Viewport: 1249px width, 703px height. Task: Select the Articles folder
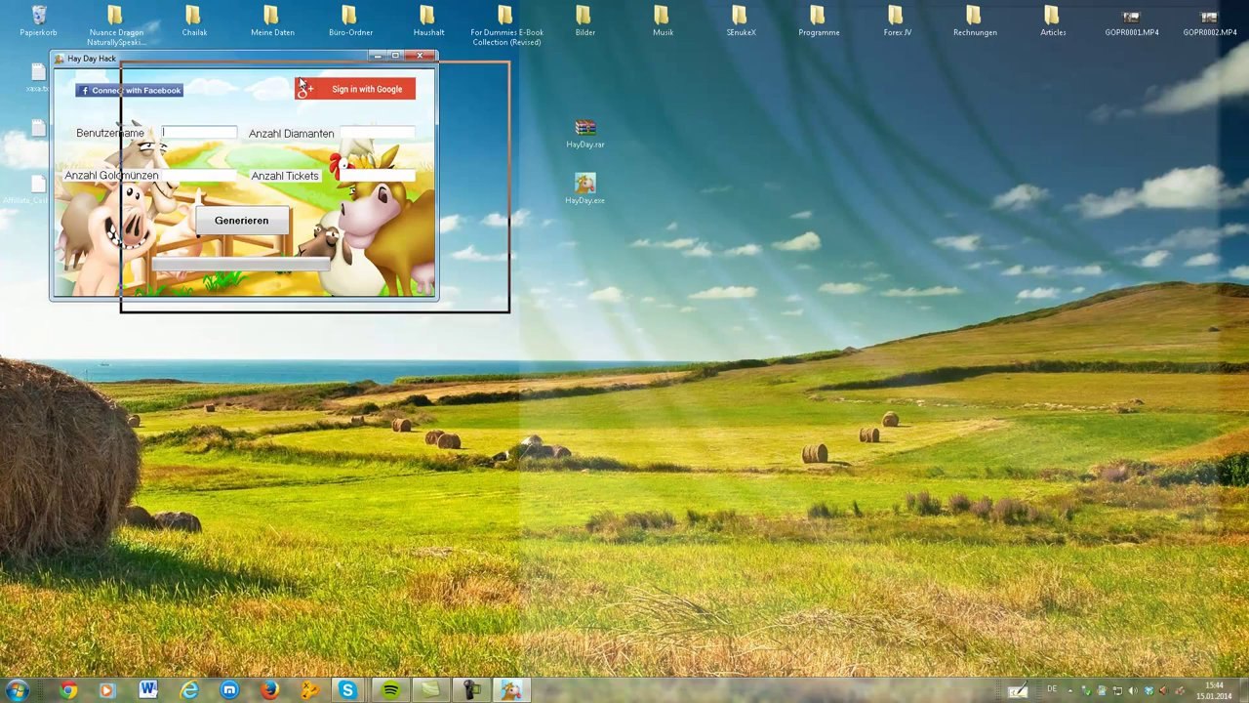pyautogui.click(x=1053, y=21)
